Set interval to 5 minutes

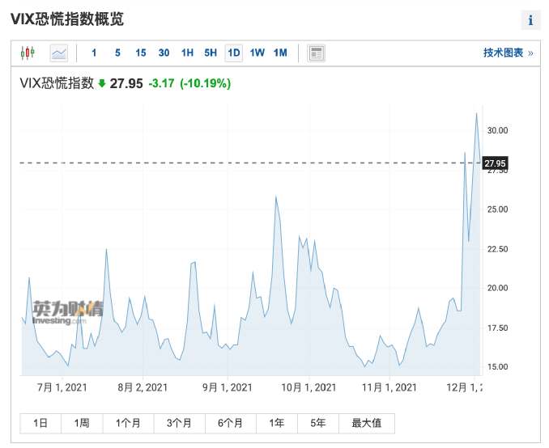[117, 53]
